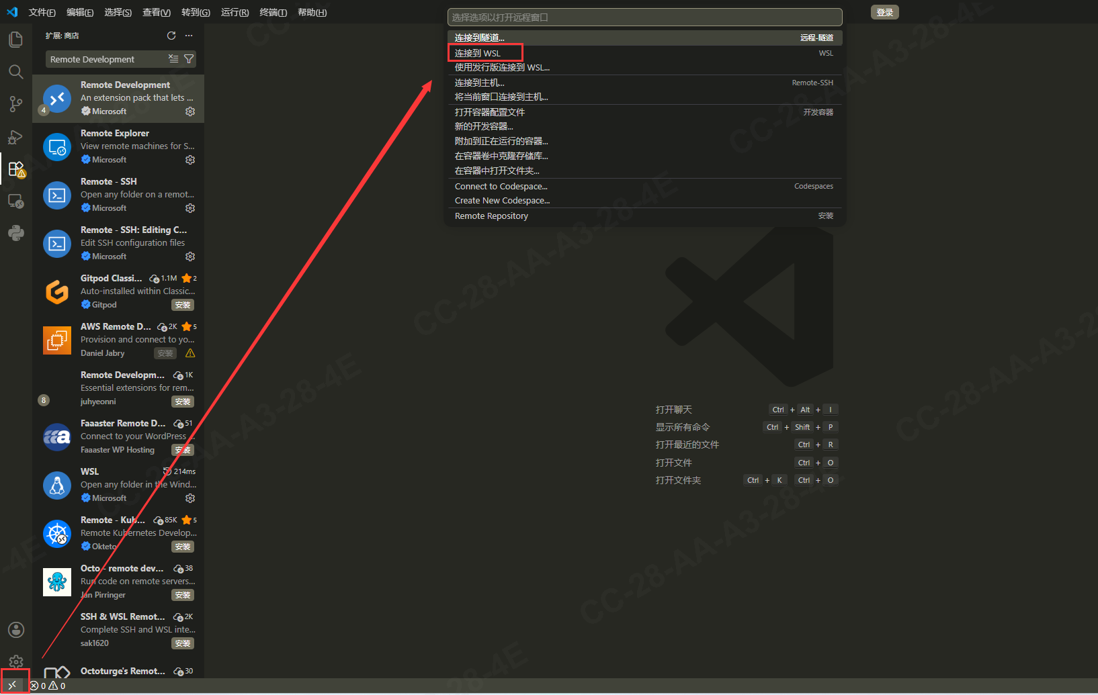Image resolution: width=1098 pixels, height=695 pixels.
Task: Install the Remote - Kubernetes extension
Action: [x=183, y=547]
